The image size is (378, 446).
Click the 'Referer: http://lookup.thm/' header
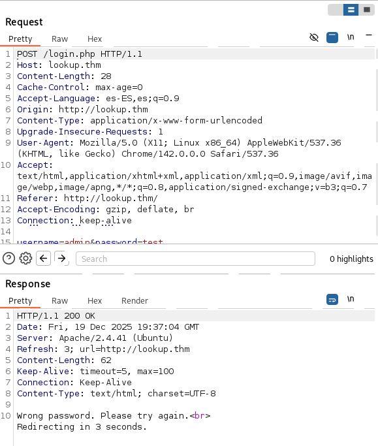87,199
